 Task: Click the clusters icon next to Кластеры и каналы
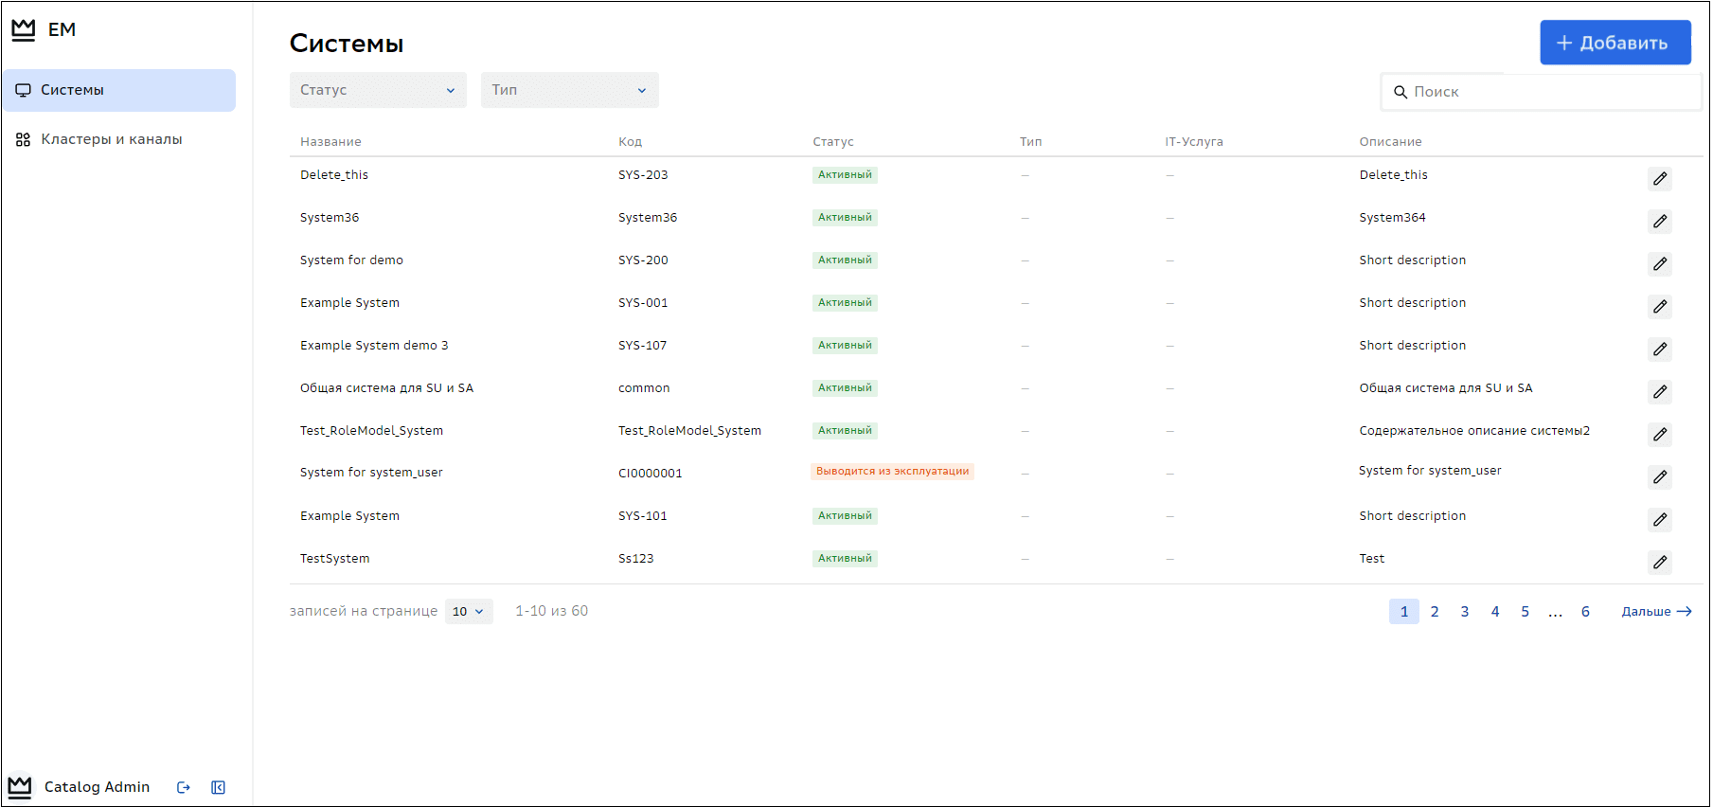23,139
